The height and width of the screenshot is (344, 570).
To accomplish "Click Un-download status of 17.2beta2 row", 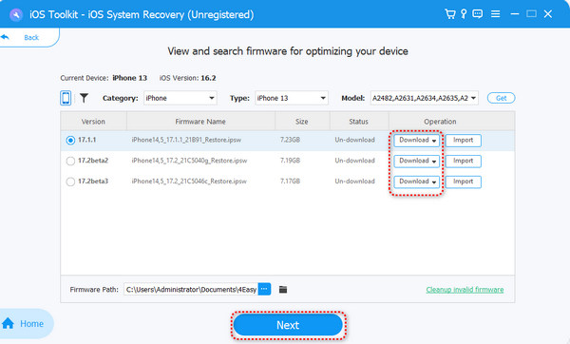I will [354, 161].
